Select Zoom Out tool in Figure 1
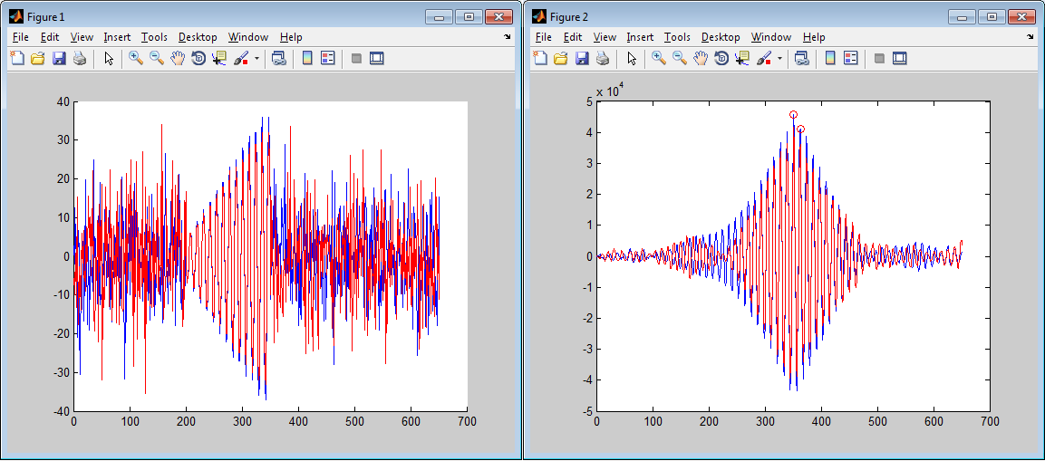This screenshot has height=461, width=1045. pyautogui.click(x=156, y=58)
